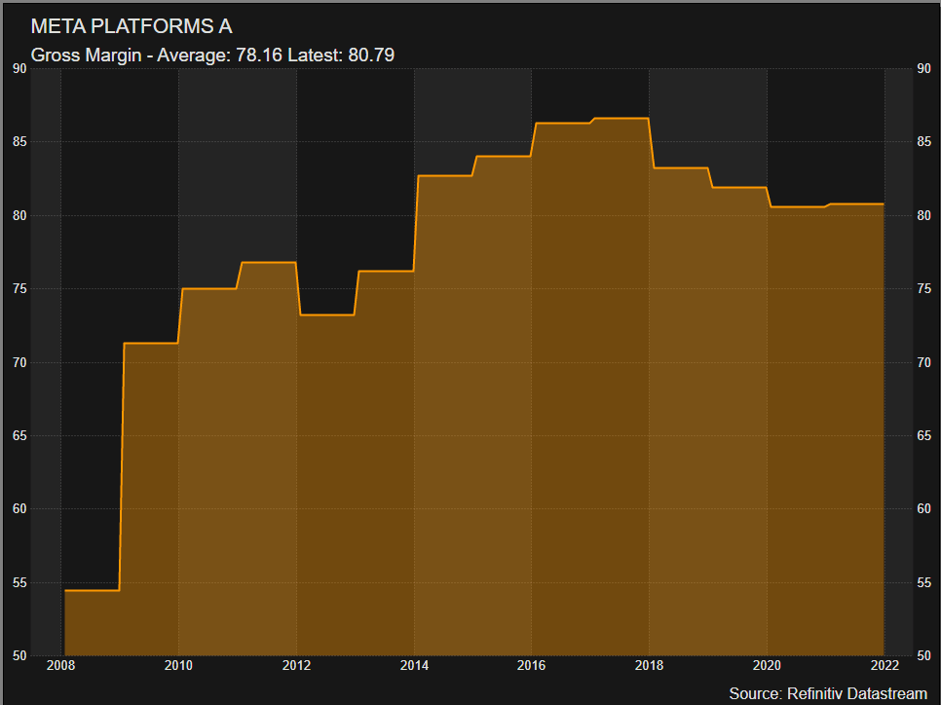Click the 2022 x-axis year label
This screenshot has height=705, width=941.
point(885,665)
